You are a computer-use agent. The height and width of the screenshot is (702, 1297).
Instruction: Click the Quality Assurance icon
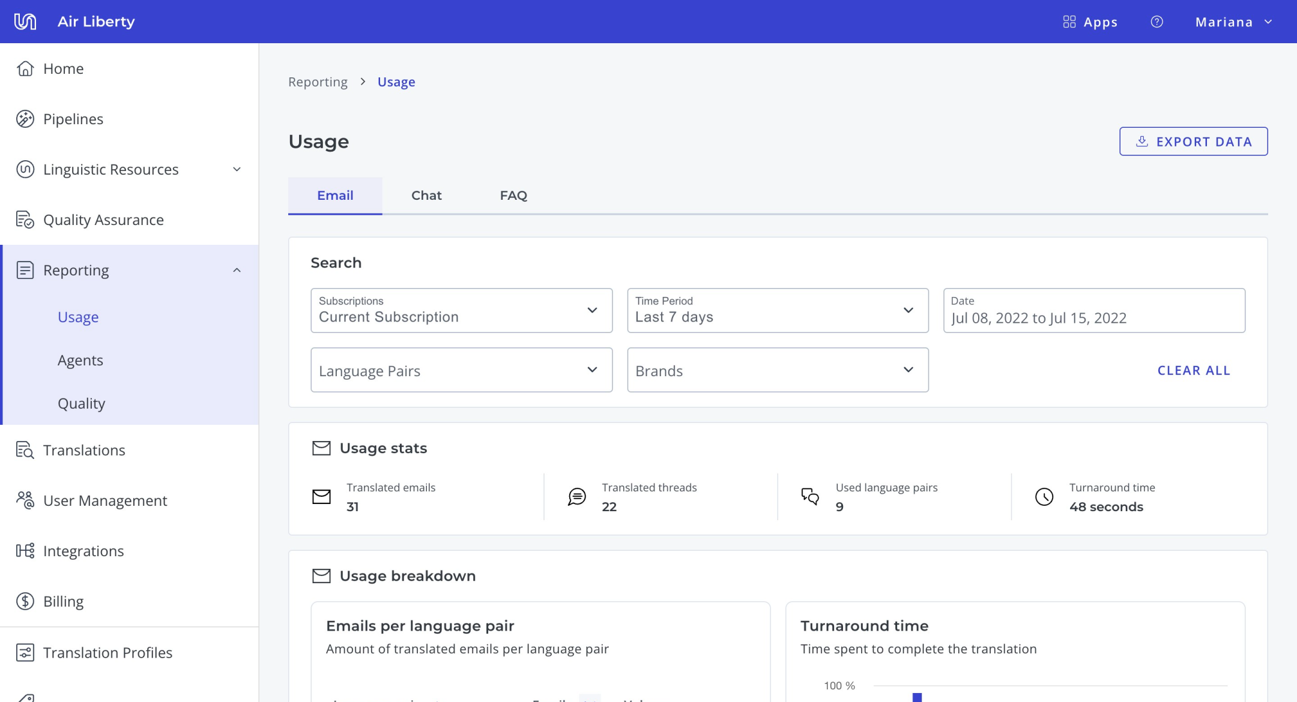tap(25, 220)
